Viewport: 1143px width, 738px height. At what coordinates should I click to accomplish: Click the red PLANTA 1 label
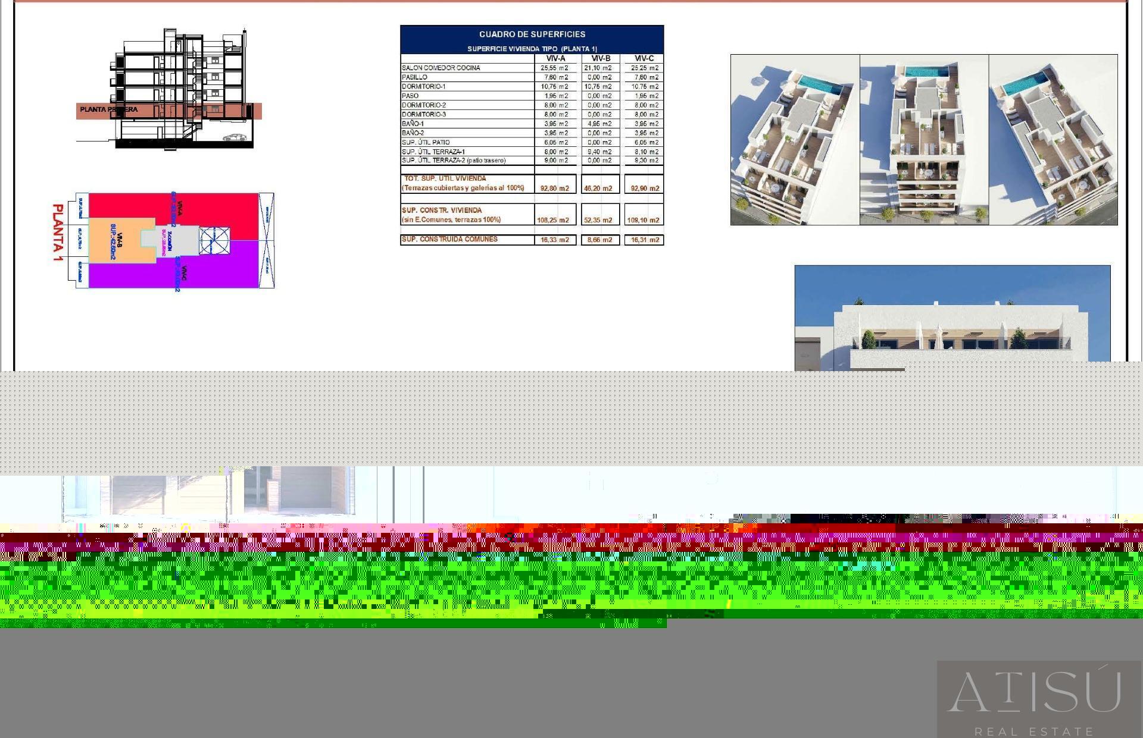tap(58, 233)
